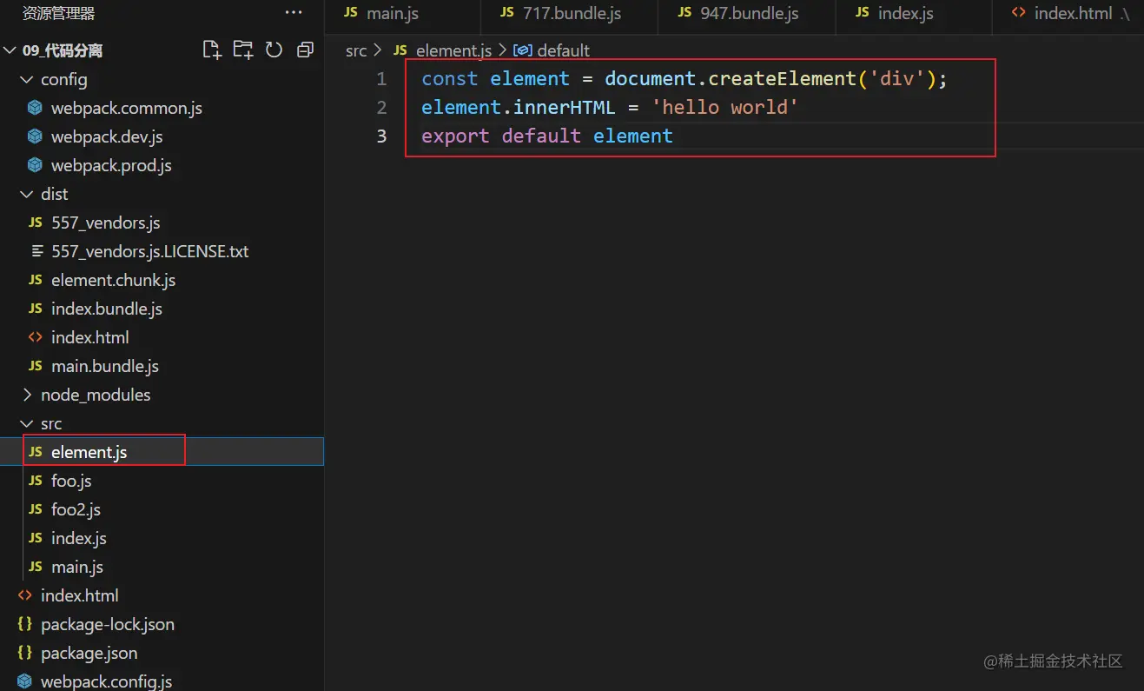Click the default symbol icon in breadcrumb
The image size is (1144, 691).
(523, 50)
